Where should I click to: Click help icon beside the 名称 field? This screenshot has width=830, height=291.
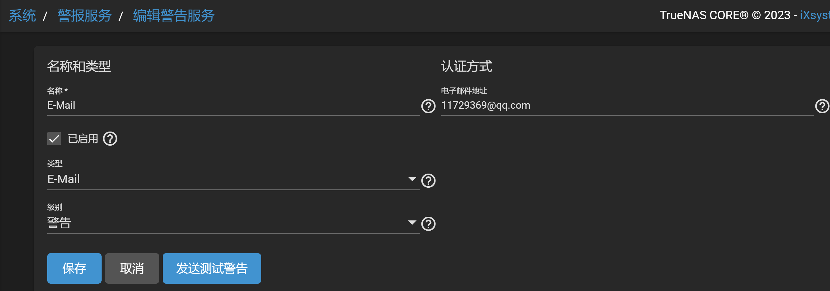[428, 106]
